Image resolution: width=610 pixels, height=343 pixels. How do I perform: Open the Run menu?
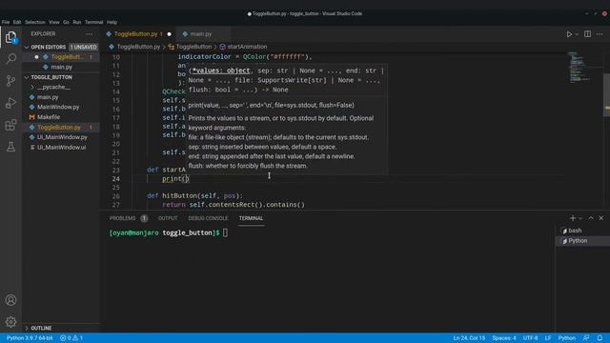[x=77, y=22]
